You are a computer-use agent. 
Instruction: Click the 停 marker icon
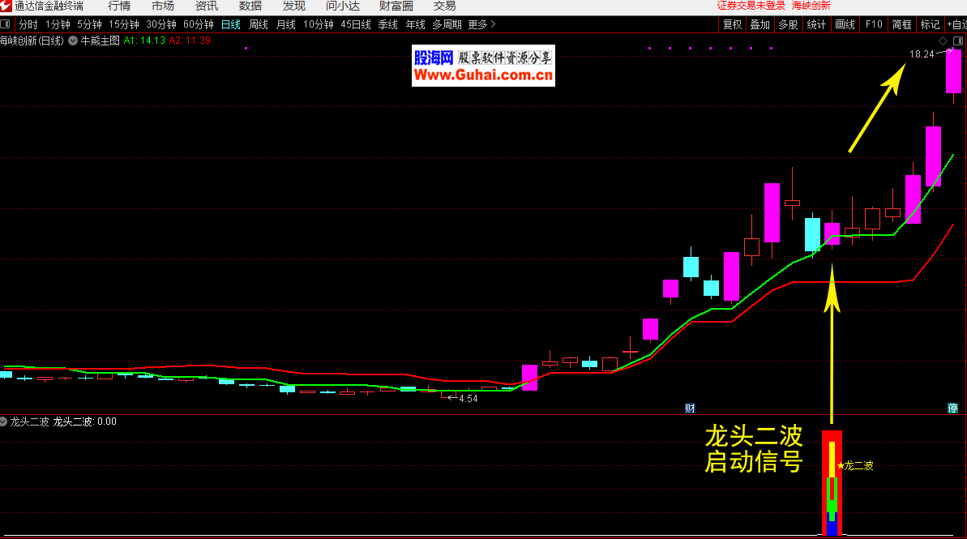[953, 408]
